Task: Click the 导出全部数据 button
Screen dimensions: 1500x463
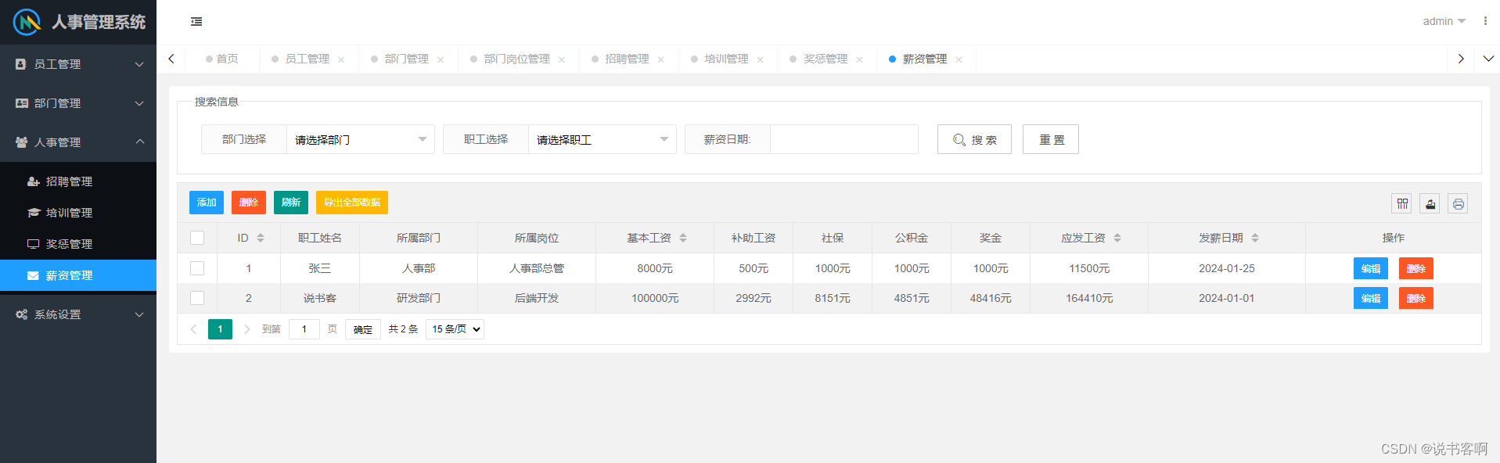Action: 352,203
